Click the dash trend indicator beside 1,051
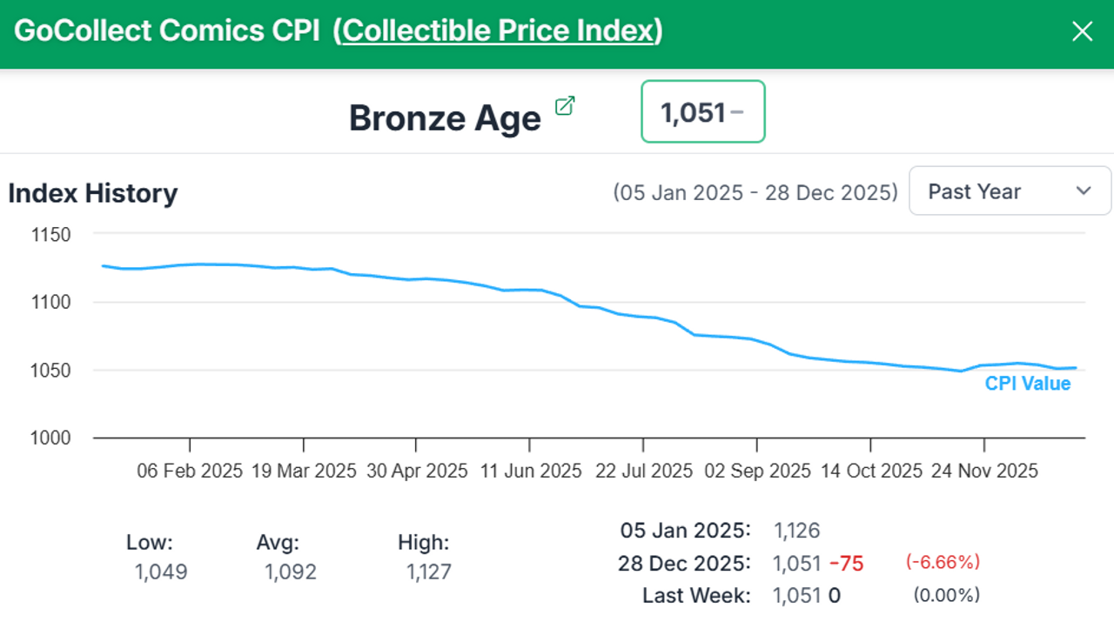The image size is (1114, 622). click(737, 112)
